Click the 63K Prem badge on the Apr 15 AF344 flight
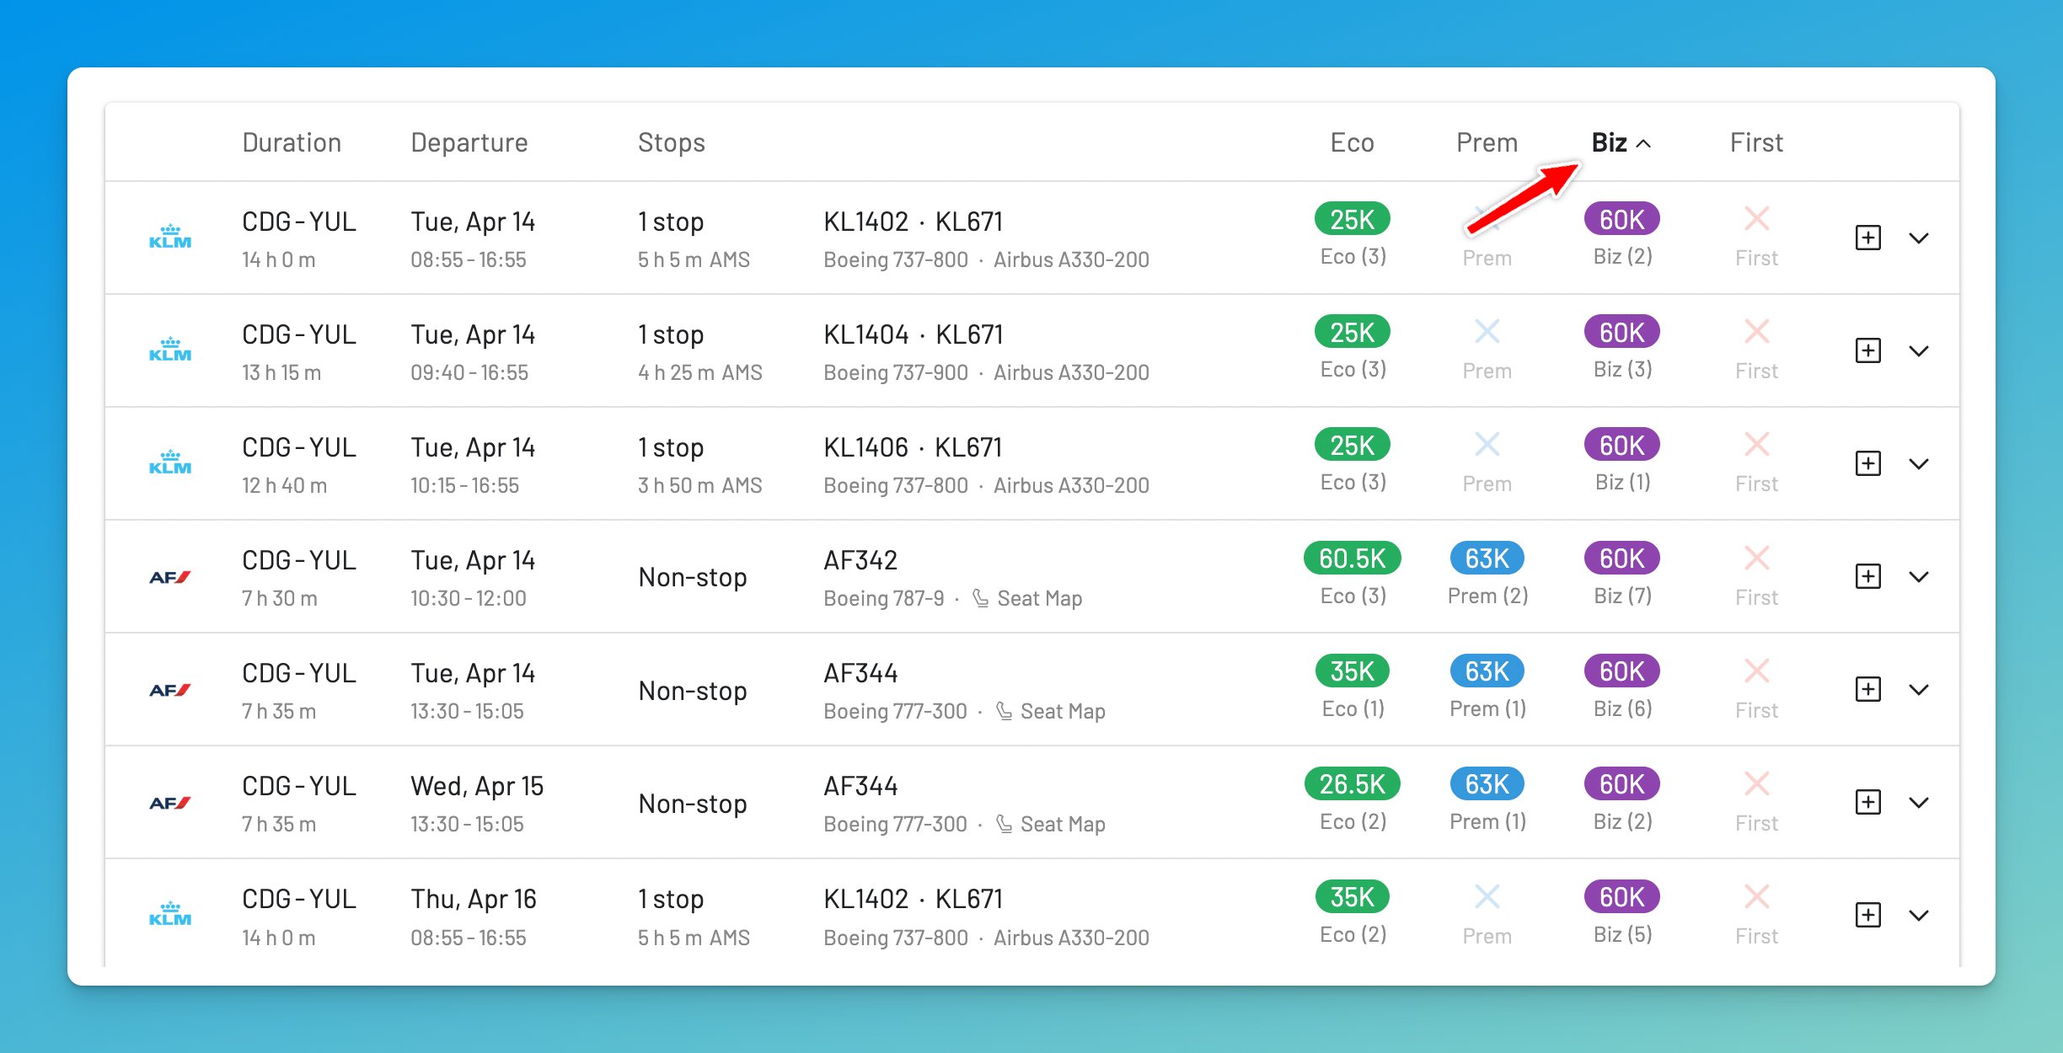Screen dimensions: 2063x1053 (x=1487, y=783)
